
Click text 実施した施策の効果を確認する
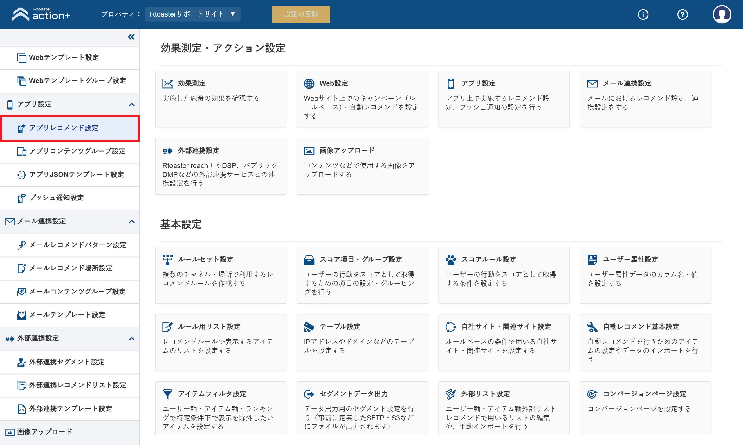coord(211,98)
